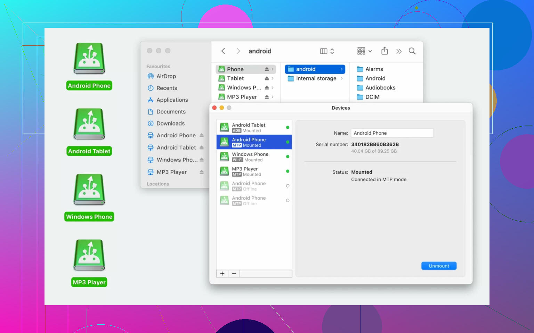Open Recents in Finder sidebar
534x333 pixels.
[x=167, y=88]
